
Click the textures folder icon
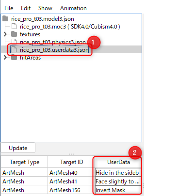click(x=14, y=34)
